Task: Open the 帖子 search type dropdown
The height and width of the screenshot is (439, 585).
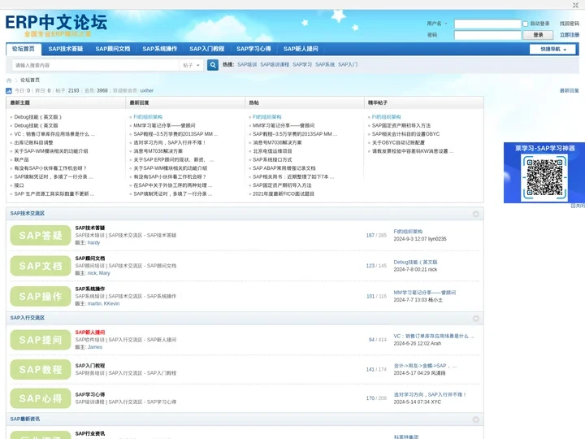Action: pos(192,65)
